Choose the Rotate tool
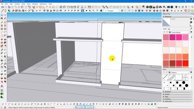The image size is (194, 109). click(x=2, y=43)
